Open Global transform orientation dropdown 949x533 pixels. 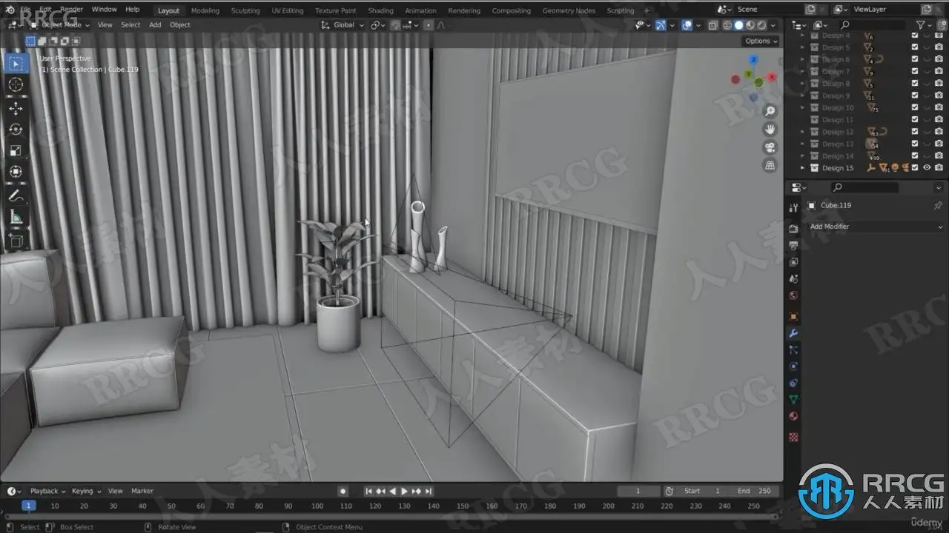pyautogui.click(x=343, y=25)
